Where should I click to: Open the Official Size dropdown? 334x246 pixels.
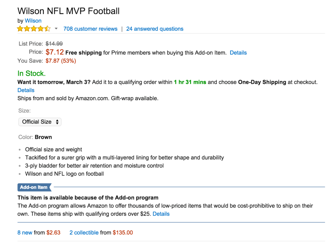pos(40,122)
